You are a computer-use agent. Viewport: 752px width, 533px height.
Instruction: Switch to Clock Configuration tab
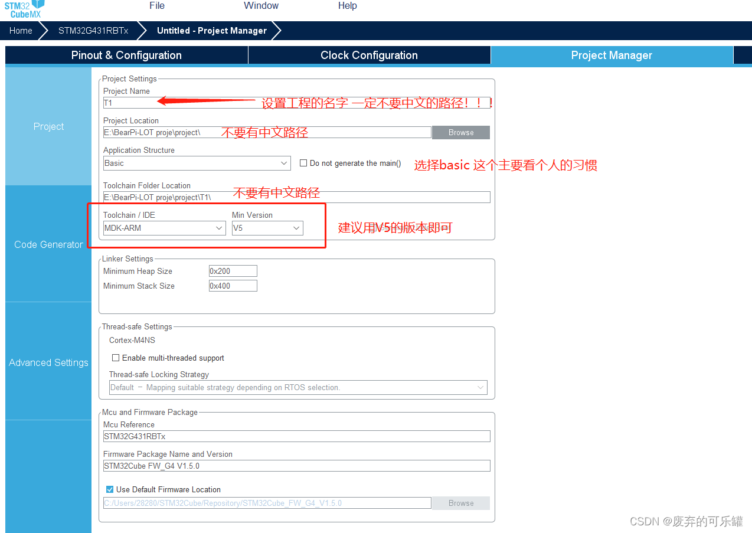(369, 55)
